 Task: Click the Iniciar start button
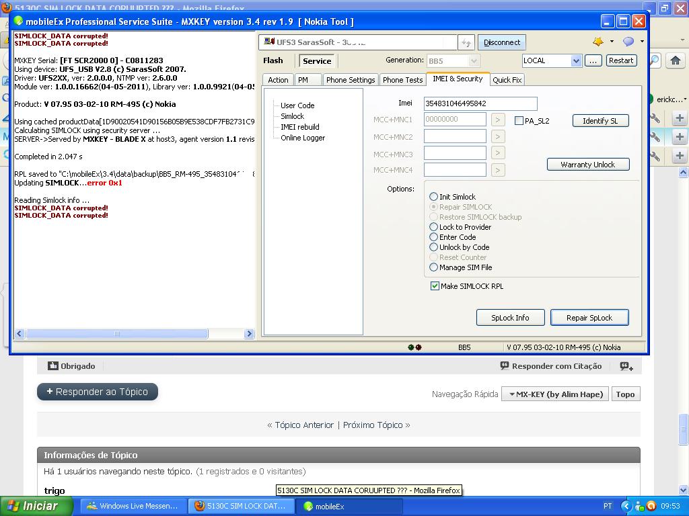pyautogui.click(x=35, y=506)
